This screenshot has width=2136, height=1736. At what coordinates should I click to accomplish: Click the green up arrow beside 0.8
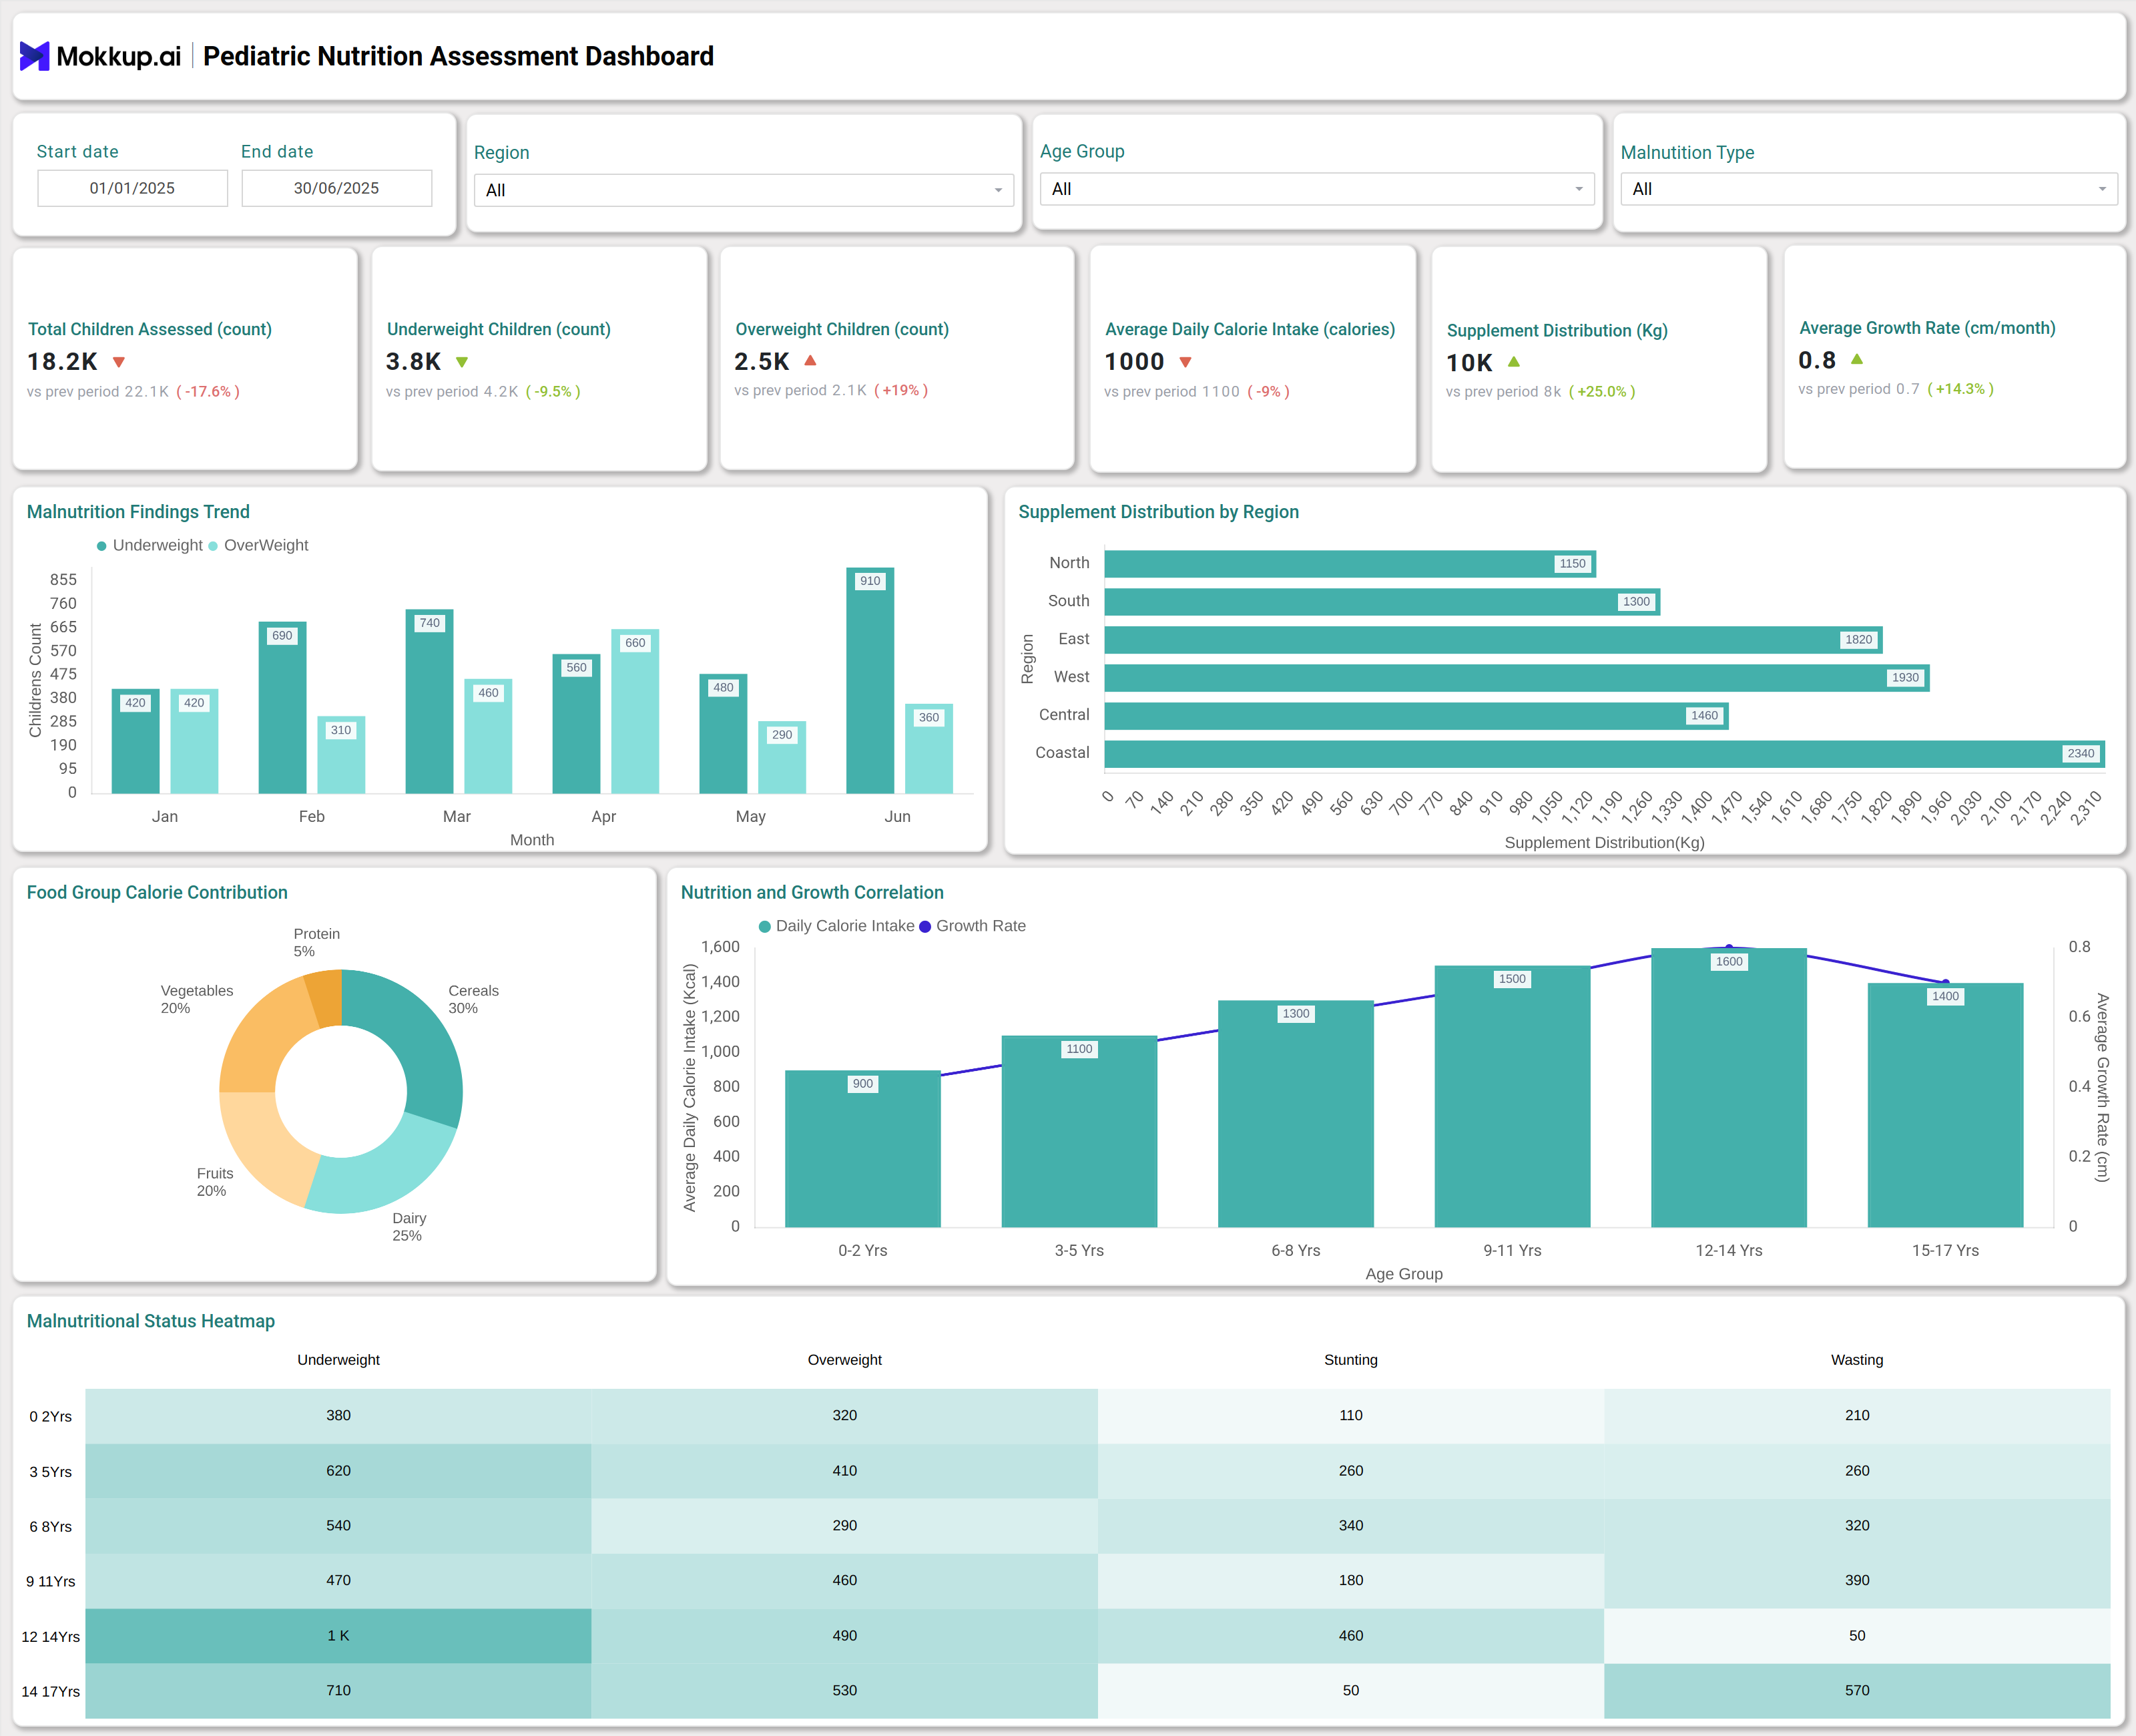pos(1856,359)
